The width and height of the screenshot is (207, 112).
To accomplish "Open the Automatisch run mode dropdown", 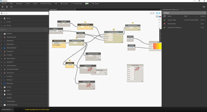I will coord(7,109).
